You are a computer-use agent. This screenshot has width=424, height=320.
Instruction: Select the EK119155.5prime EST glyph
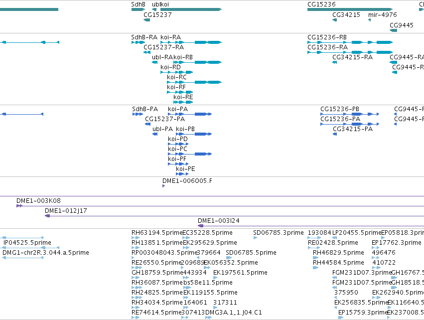pyautogui.click(x=186, y=298)
